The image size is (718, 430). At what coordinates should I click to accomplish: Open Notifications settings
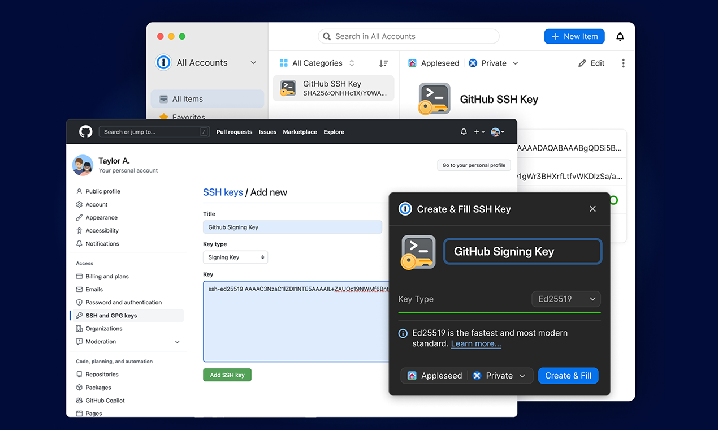(102, 243)
